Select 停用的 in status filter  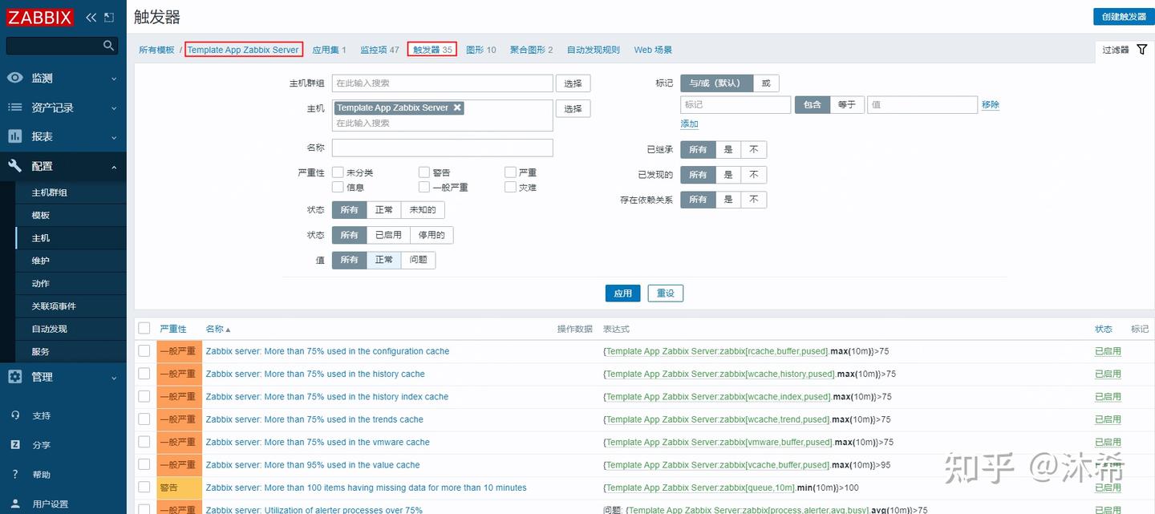432,235
